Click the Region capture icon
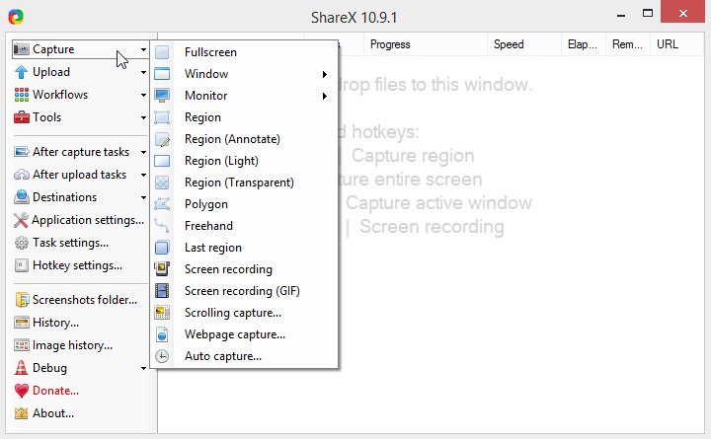711x439 pixels. (x=162, y=117)
